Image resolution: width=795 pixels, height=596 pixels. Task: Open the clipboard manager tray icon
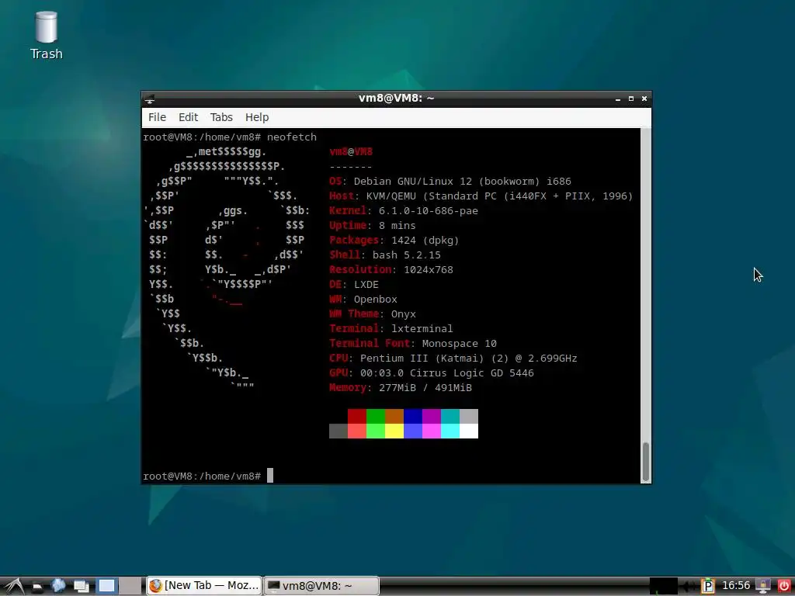[708, 586]
